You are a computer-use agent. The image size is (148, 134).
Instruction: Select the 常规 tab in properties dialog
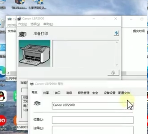pos(34,92)
